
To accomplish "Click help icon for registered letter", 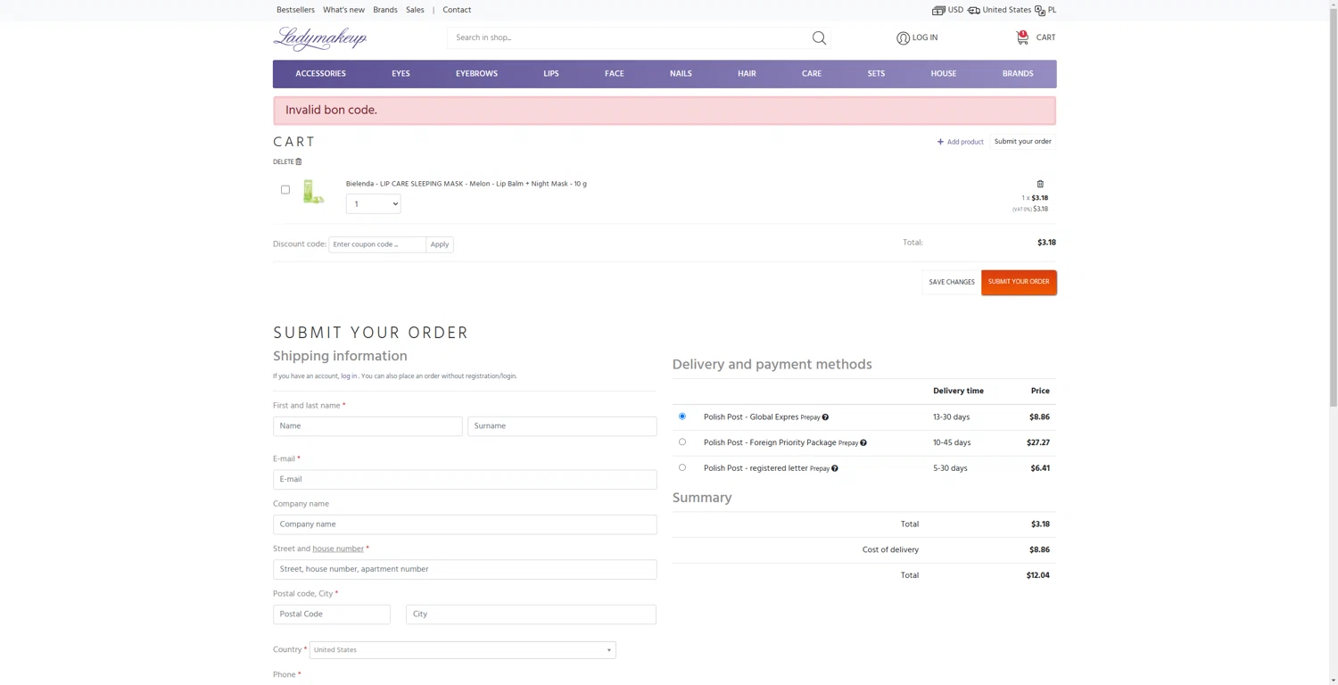I will tap(835, 468).
